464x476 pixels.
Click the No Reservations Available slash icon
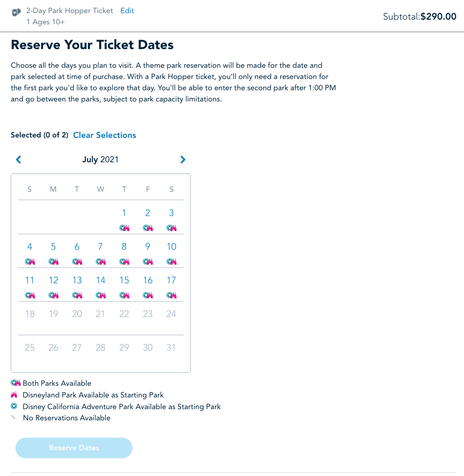coord(13,418)
